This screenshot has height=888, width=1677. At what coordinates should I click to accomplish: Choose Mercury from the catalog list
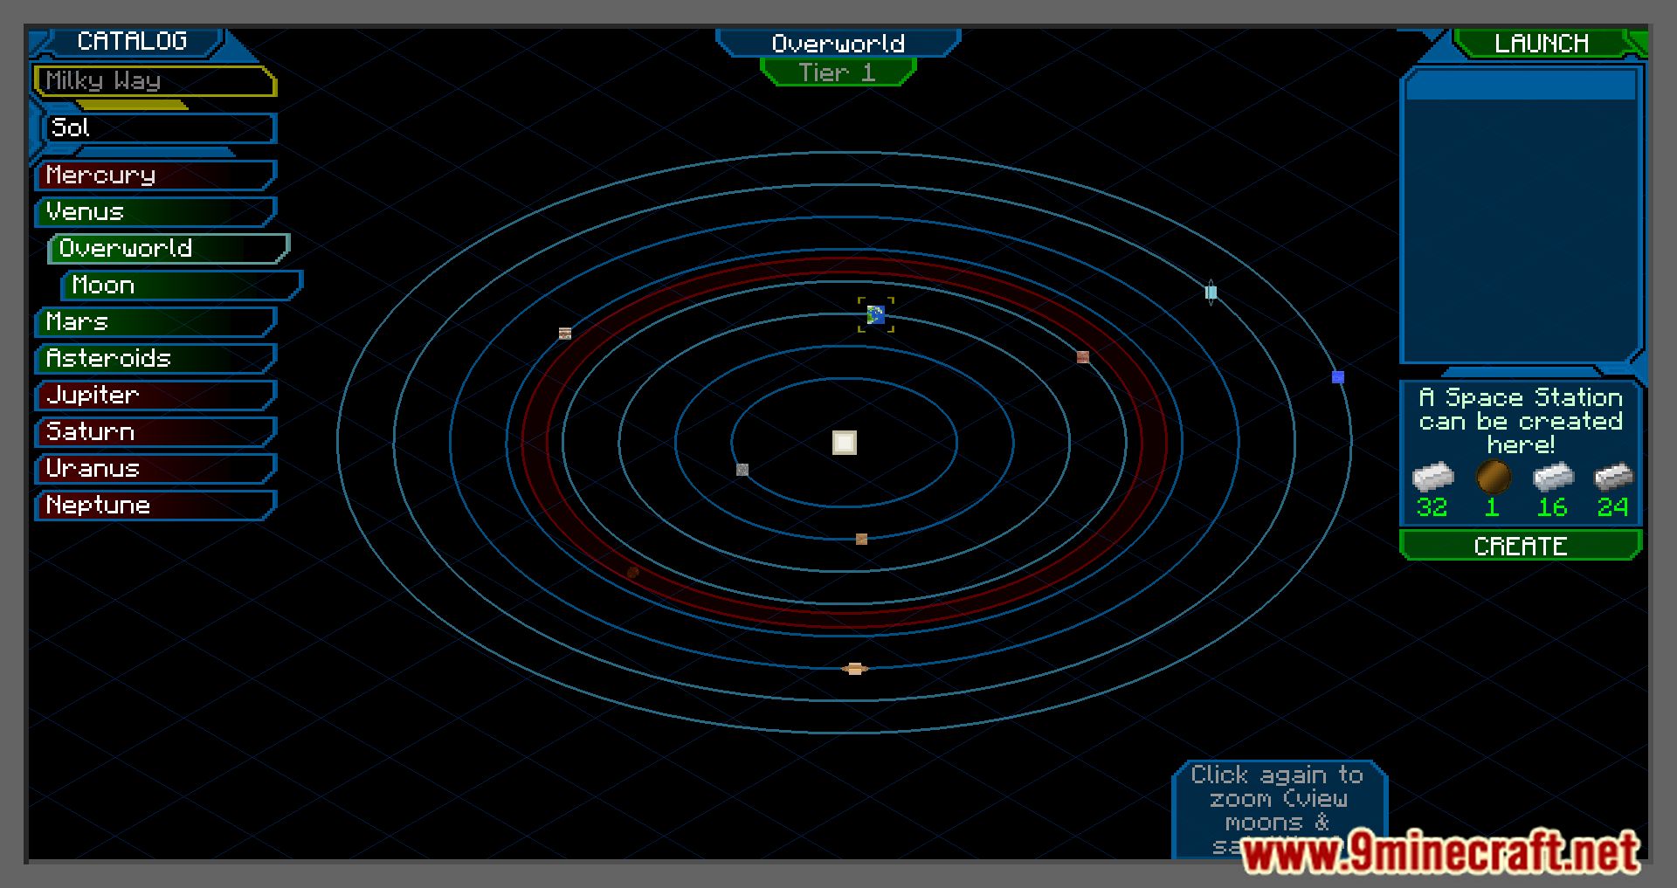(155, 176)
